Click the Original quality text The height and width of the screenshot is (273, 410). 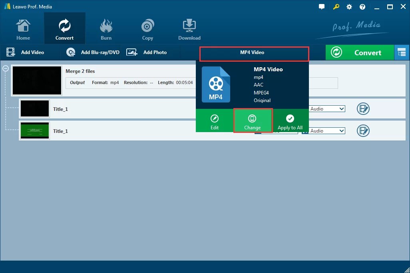262,100
